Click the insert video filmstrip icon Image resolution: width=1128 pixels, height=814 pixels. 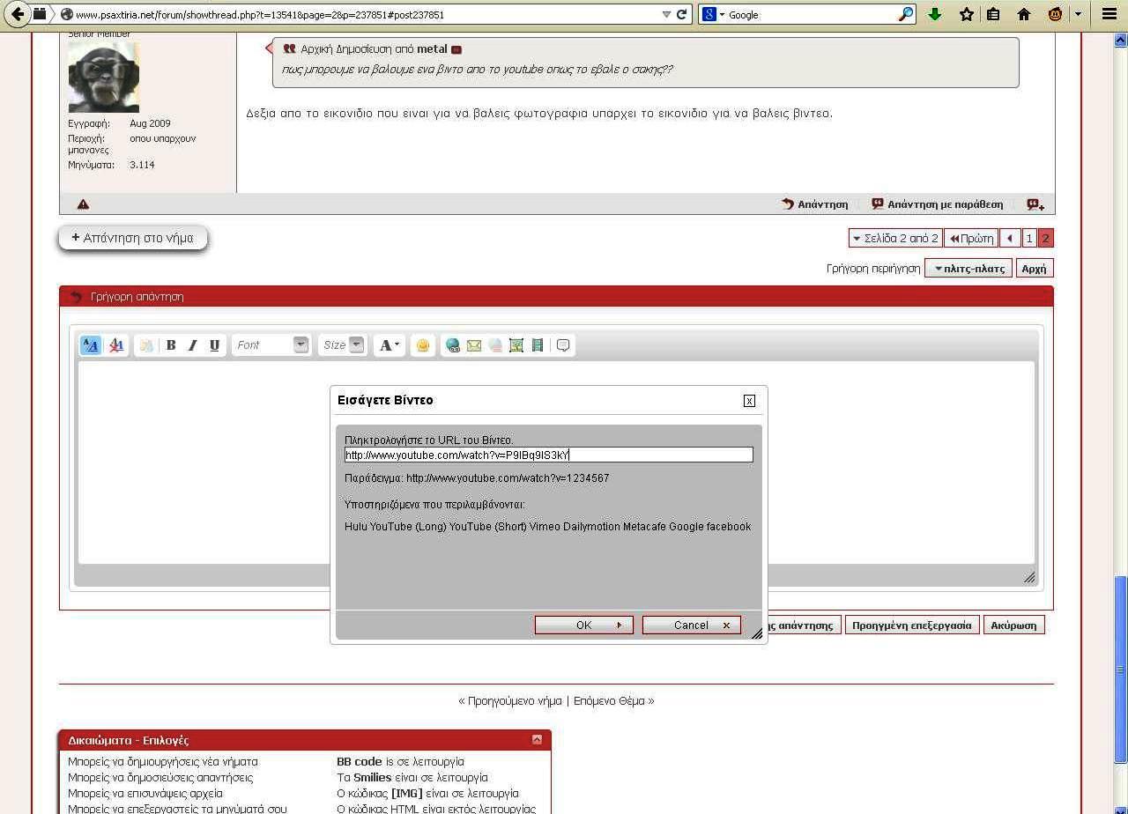click(538, 345)
